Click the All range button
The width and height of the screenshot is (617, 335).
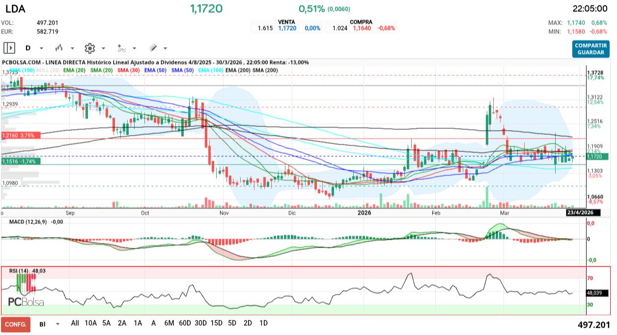click(75, 323)
